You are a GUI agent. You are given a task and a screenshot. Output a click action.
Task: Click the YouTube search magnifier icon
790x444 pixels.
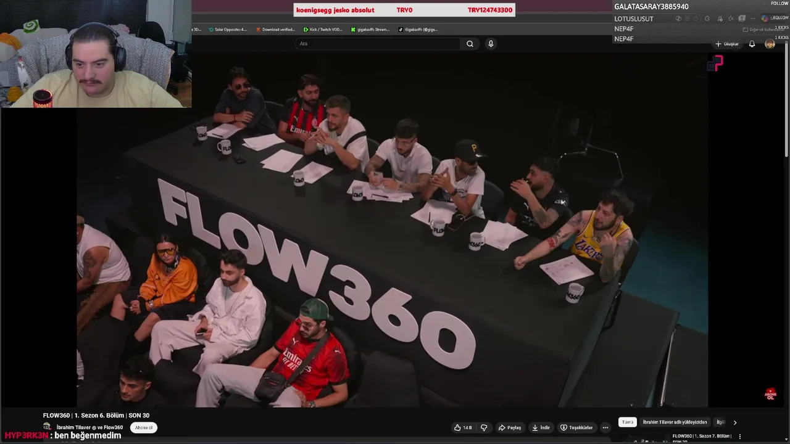470,44
